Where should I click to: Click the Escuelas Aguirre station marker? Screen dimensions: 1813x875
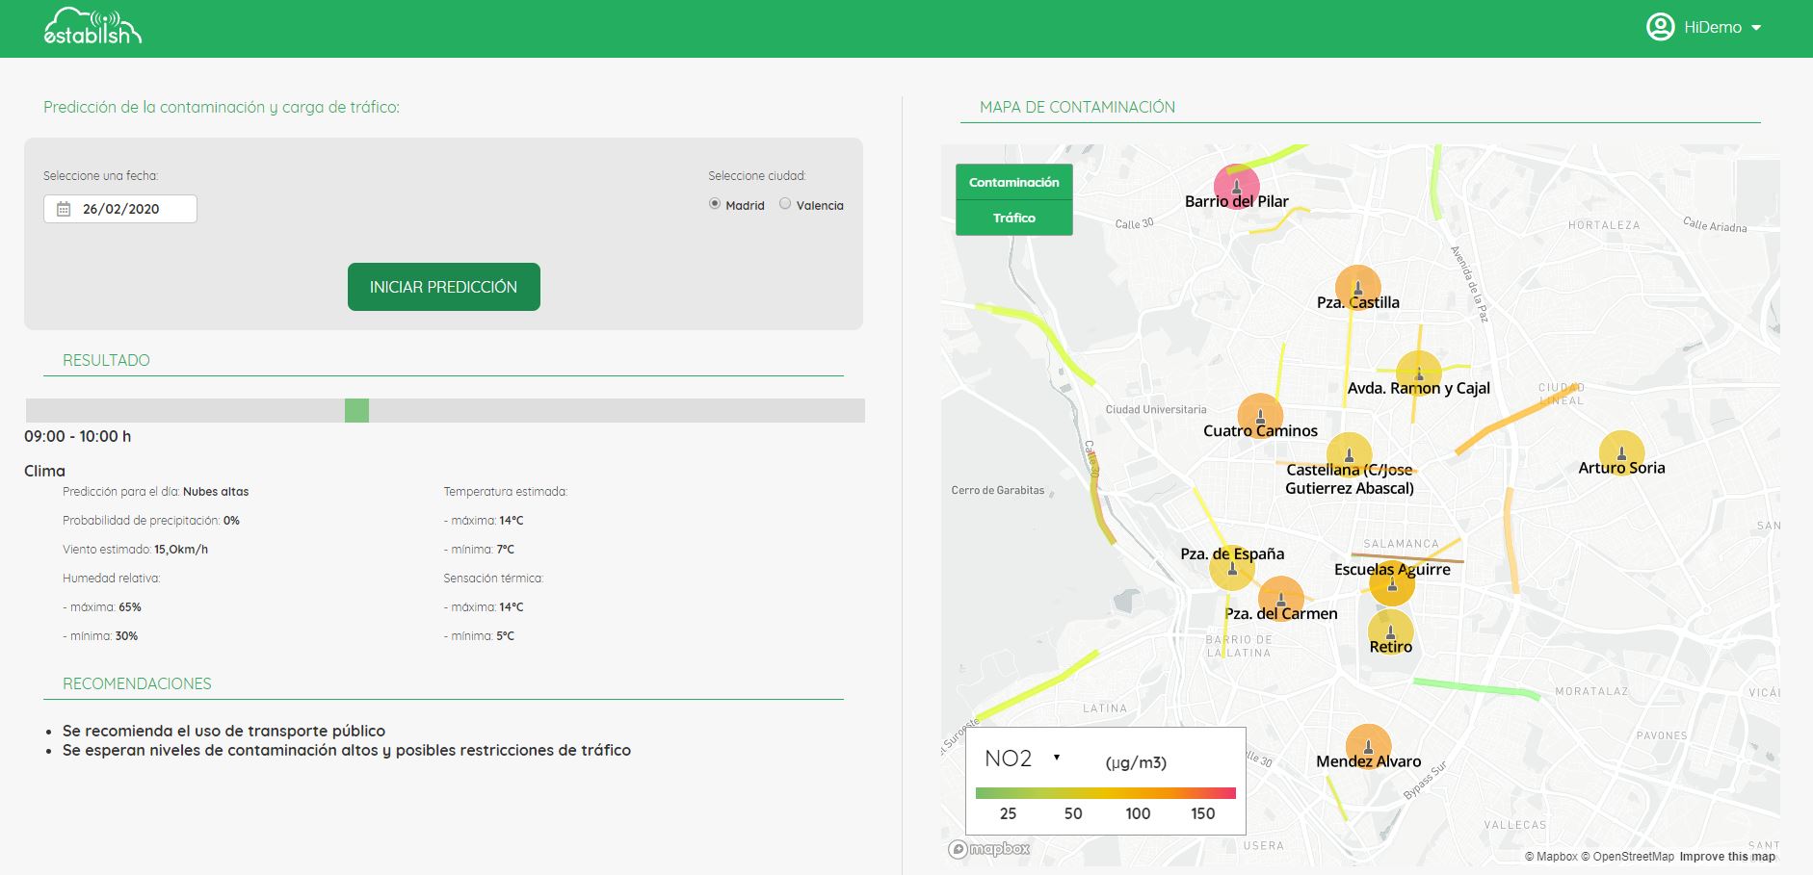[x=1392, y=583]
